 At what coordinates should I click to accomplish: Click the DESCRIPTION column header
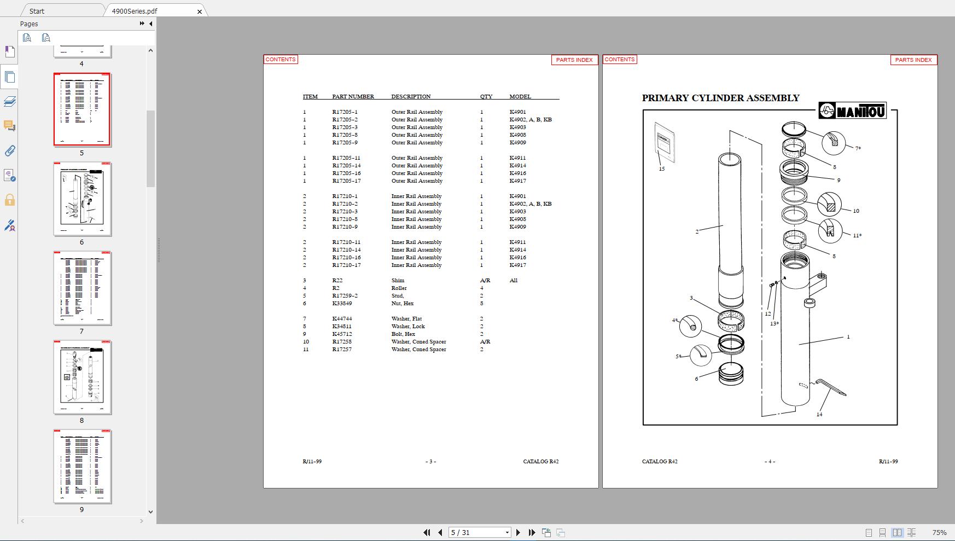point(411,96)
